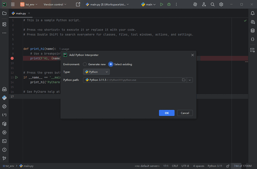This screenshot has height=169, width=257.
Task: Select the Generate new radio button
Action: [85, 64]
